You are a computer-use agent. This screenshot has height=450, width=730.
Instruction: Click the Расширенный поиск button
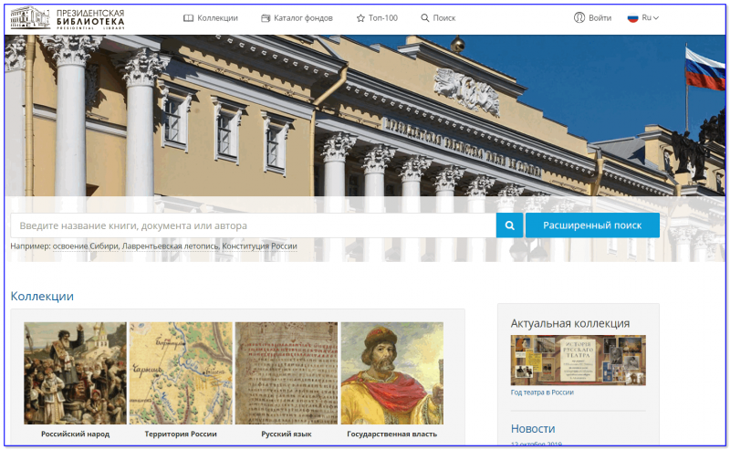click(592, 225)
